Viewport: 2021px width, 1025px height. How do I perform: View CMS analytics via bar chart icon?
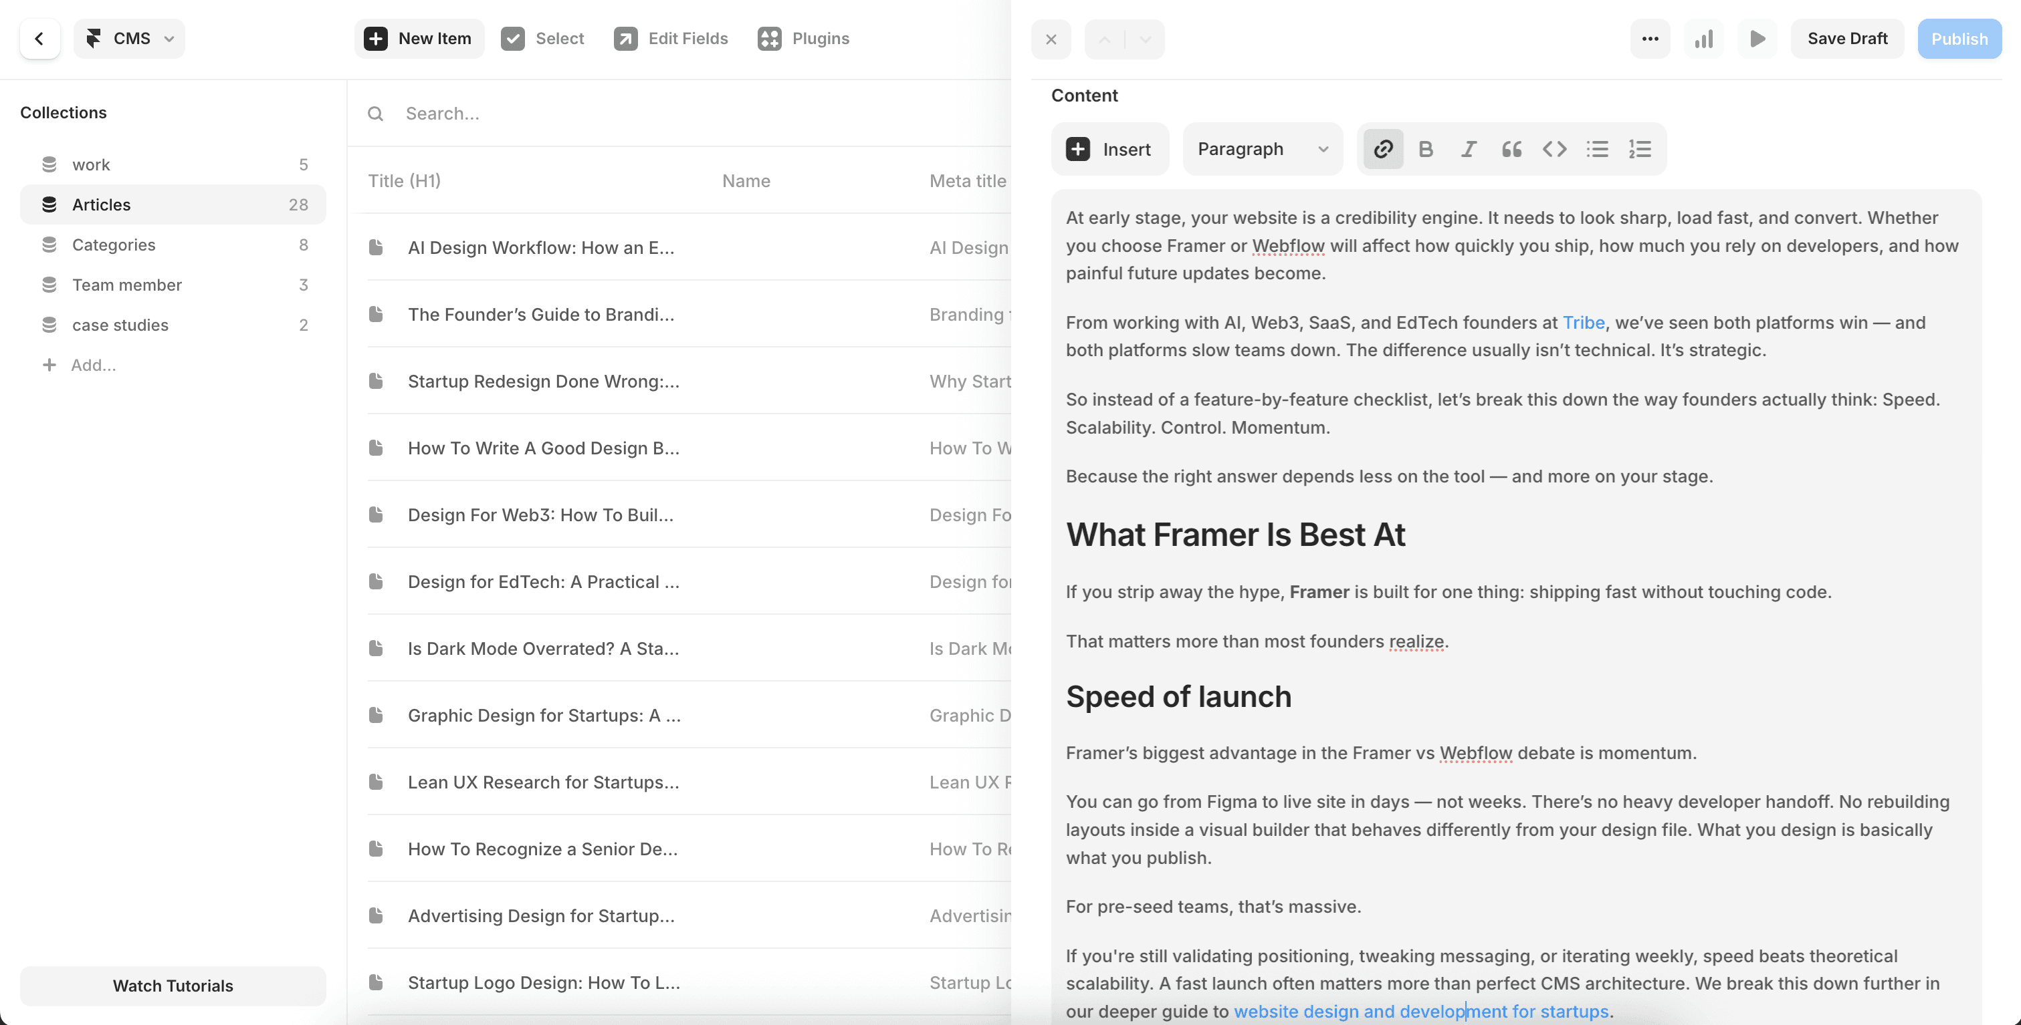pyautogui.click(x=1703, y=38)
